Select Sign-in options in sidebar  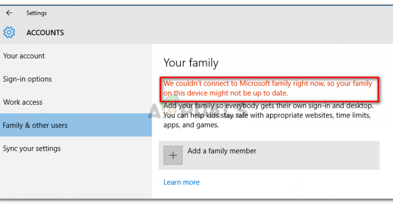click(x=27, y=79)
